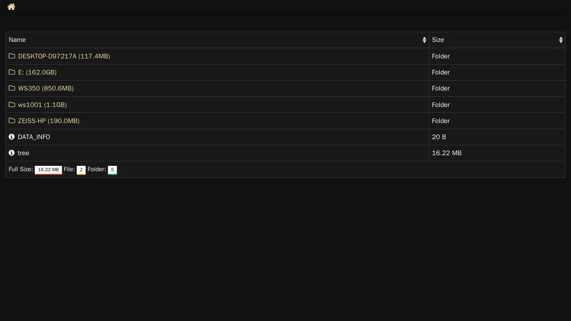This screenshot has height=321, width=571.
Task: Sort by Name using column arrows
Action: [424, 40]
